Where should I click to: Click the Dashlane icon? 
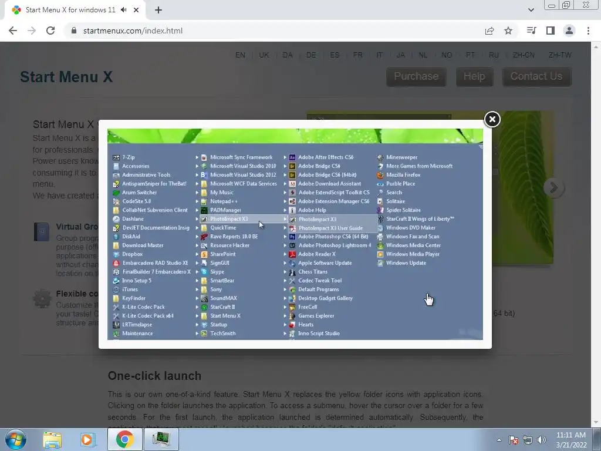point(116,219)
